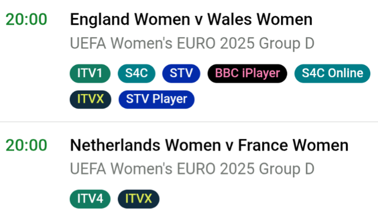Click Group D subtitle under Netherlands match

coord(192,168)
